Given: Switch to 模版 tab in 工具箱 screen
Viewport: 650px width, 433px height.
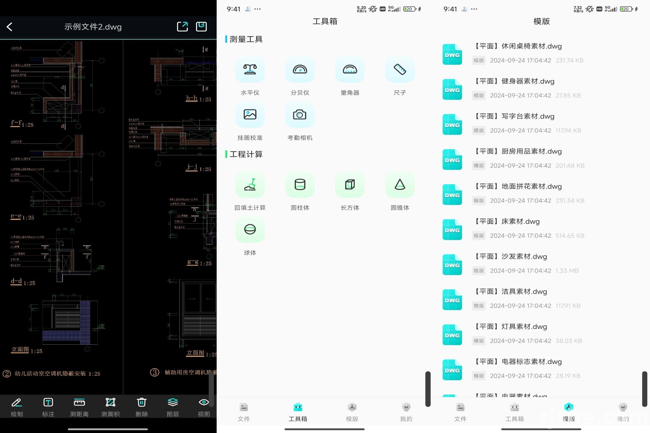Looking at the screenshot, I should coord(352,412).
